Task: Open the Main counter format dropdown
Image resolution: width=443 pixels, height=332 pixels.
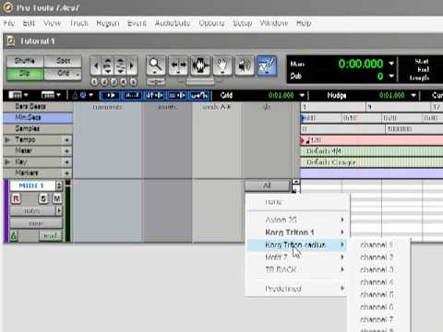Action: [x=391, y=64]
